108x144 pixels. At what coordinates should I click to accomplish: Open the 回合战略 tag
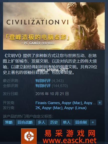(25, 122)
